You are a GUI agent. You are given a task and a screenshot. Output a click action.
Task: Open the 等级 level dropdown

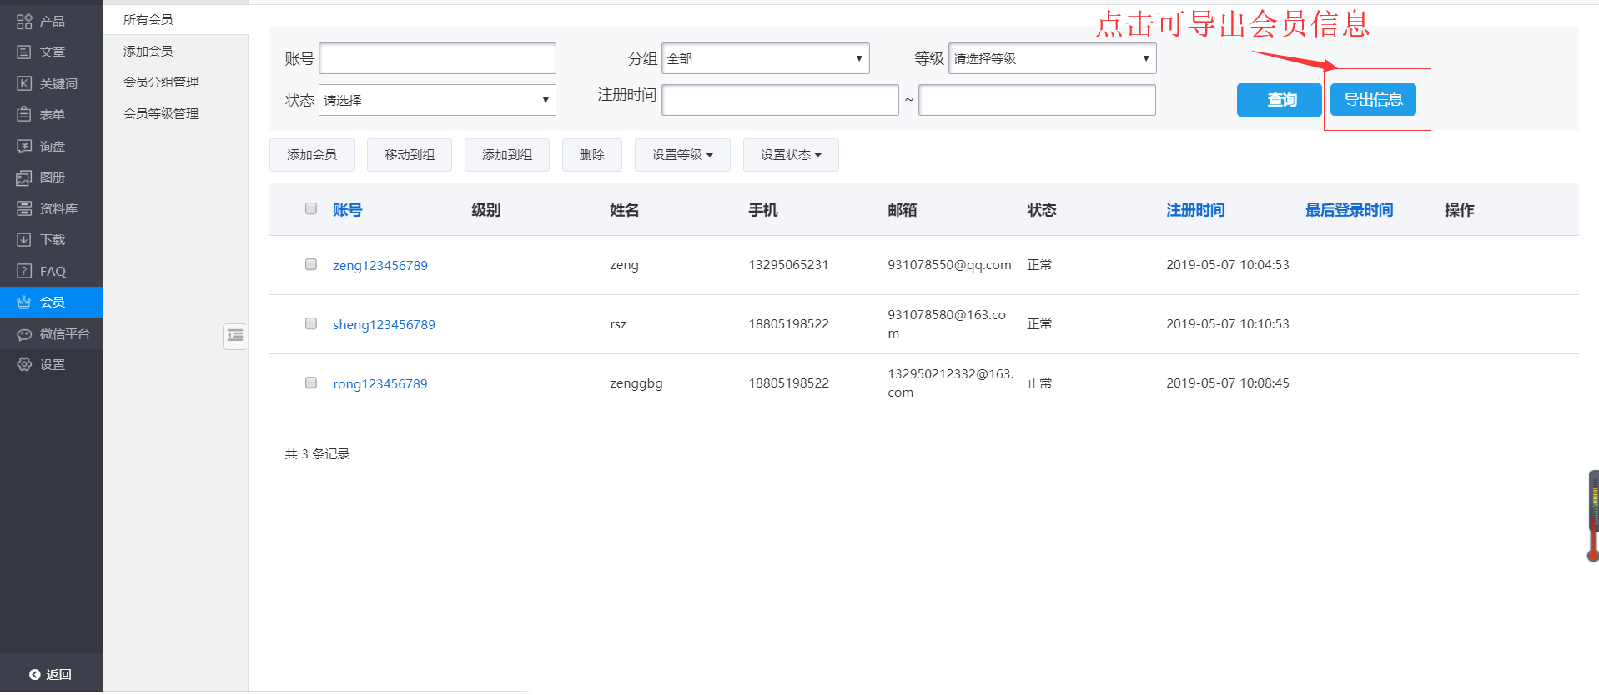1052,58
